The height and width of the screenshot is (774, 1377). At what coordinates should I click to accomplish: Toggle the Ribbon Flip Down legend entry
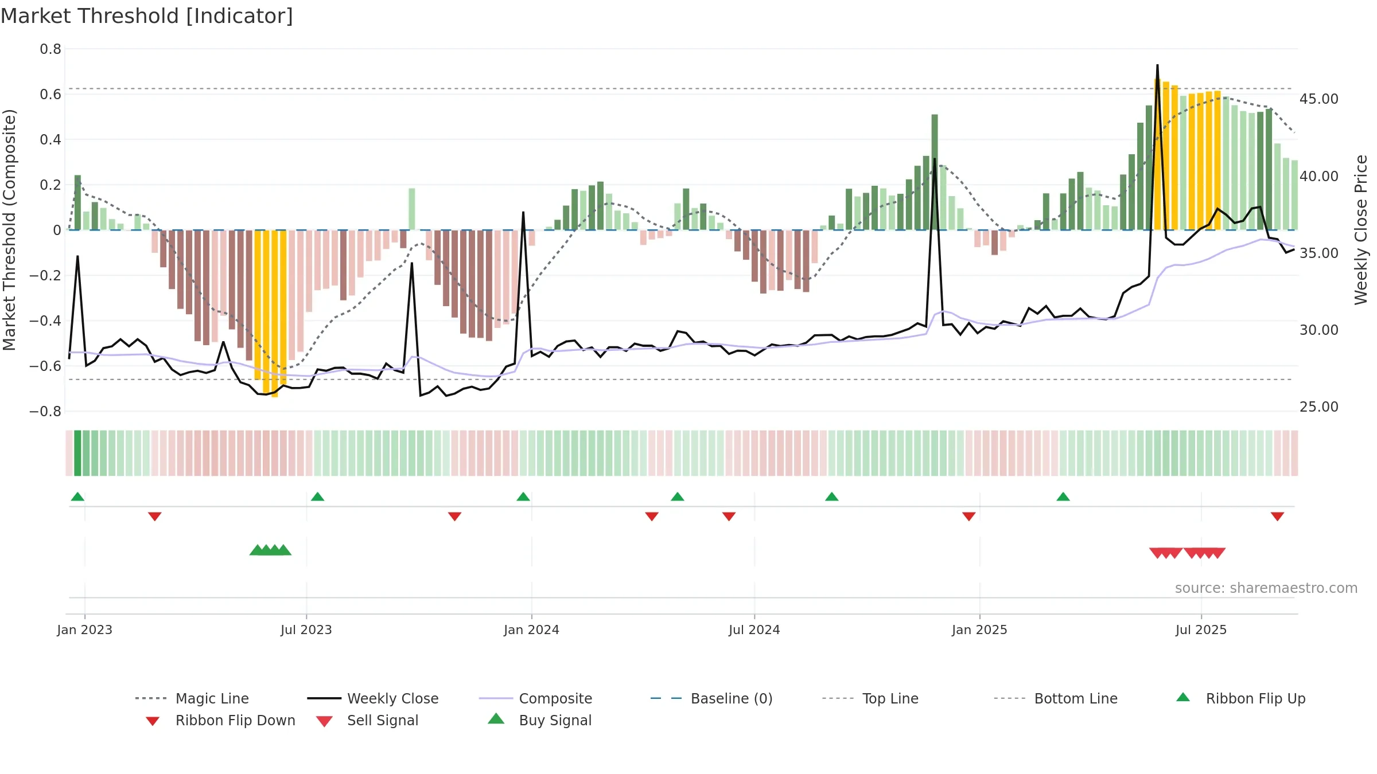point(220,720)
